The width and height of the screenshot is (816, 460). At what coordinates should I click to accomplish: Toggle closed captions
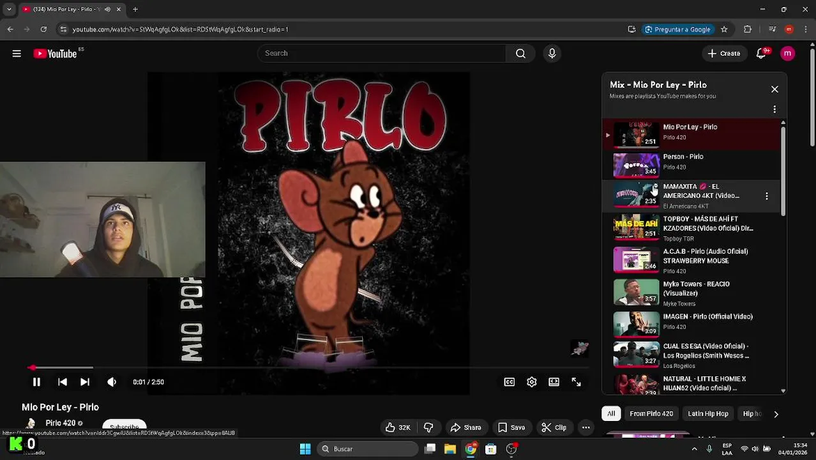(510, 382)
